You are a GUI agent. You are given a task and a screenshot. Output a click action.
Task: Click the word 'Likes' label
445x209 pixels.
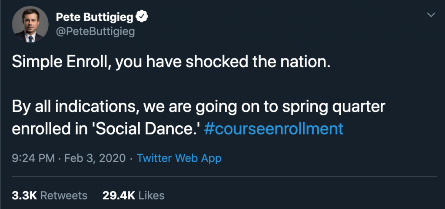pos(152,196)
